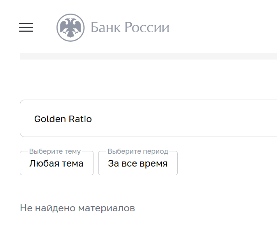Click the double-headed eagle emblem

point(71,28)
